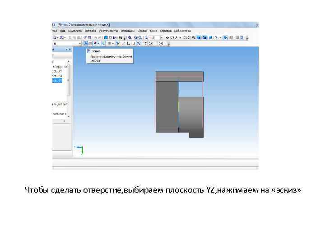Click the model tree vertical scrollbar
This screenshot has width=325, height=243.
click(x=69, y=89)
